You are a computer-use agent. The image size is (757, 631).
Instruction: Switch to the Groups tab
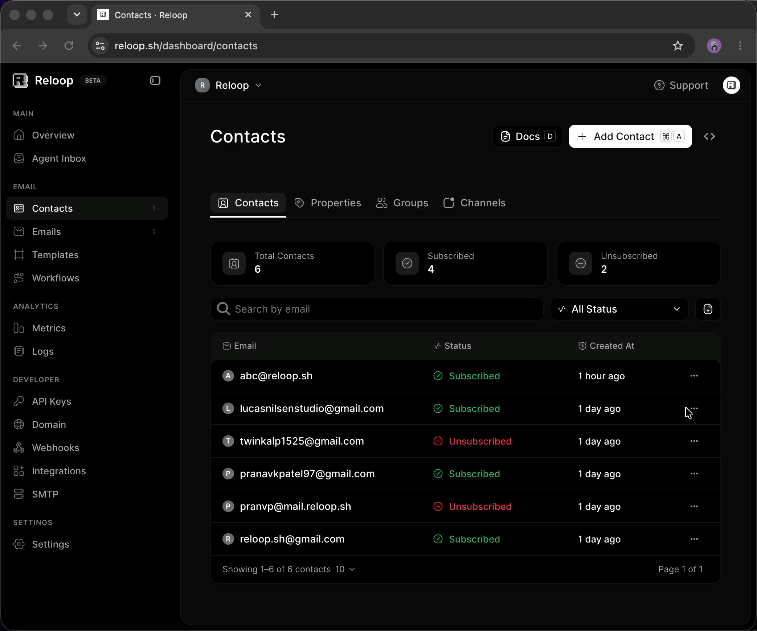point(402,203)
